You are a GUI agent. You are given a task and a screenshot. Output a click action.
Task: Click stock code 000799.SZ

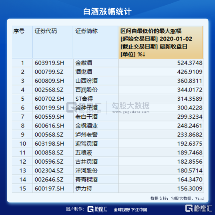(x=49, y=72)
